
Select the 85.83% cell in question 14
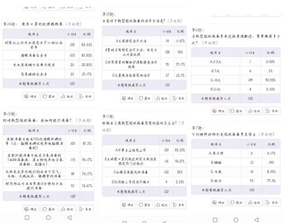pos(87,55)
